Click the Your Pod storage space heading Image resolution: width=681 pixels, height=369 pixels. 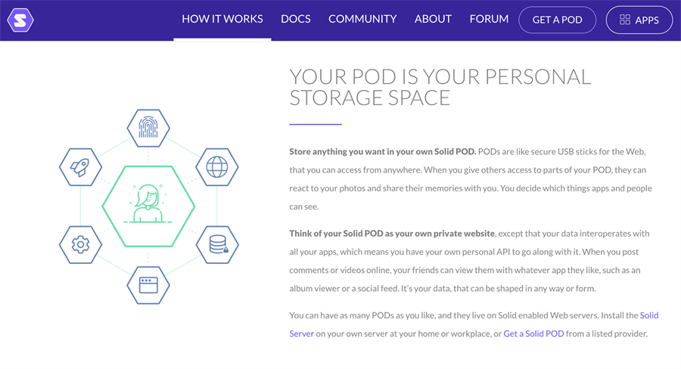pyautogui.click(x=440, y=87)
